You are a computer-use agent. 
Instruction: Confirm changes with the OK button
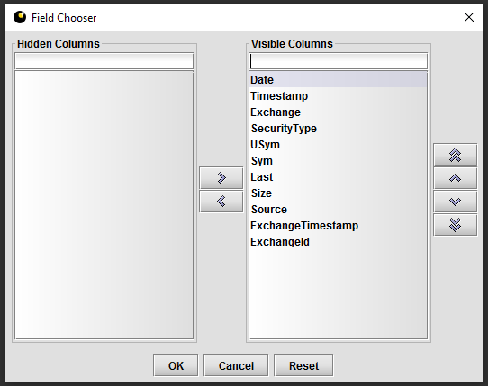pyautogui.click(x=176, y=365)
